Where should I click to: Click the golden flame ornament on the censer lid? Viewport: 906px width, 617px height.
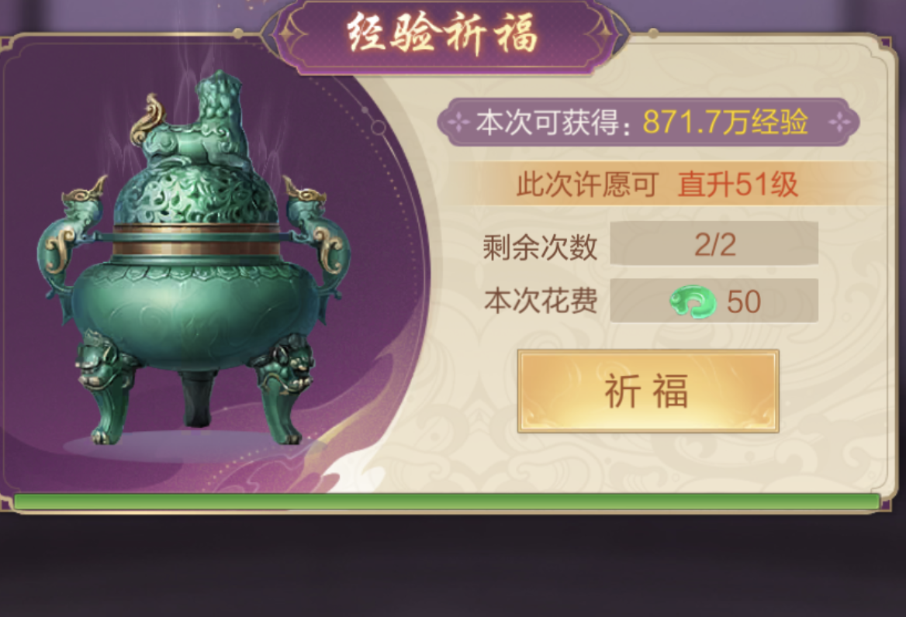pyautogui.click(x=147, y=119)
